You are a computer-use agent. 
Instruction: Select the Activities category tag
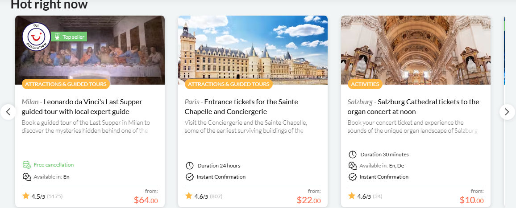pos(365,84)
